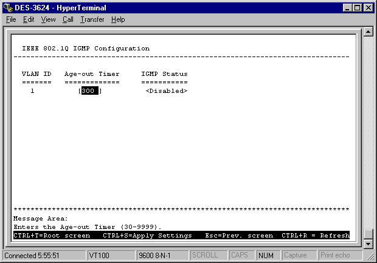Maximize the HyperTerminal window

[356, 7]
